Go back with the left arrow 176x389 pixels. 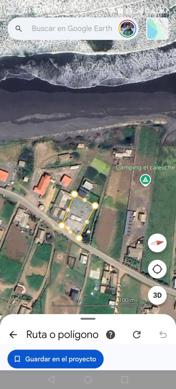tap(13, 335)
